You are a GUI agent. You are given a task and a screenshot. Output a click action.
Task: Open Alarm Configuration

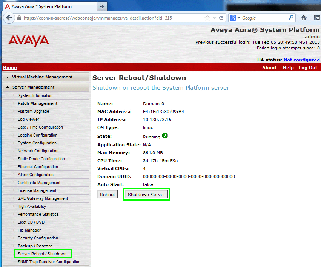pos(35,175)
